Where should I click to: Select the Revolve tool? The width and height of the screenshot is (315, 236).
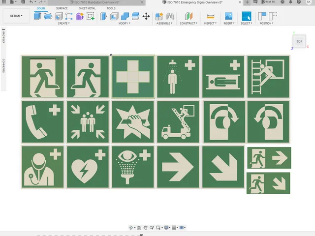tap(48, 16)
